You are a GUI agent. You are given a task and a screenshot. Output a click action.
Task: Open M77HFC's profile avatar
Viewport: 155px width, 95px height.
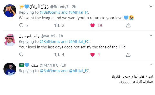click(x=10, y=69)
